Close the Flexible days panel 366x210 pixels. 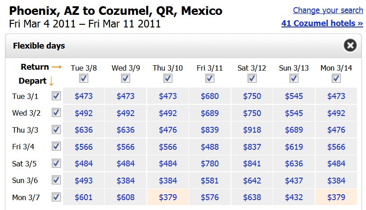350,45
